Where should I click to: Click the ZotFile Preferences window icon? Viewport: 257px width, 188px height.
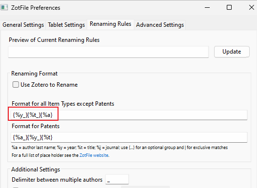(4, 7)
